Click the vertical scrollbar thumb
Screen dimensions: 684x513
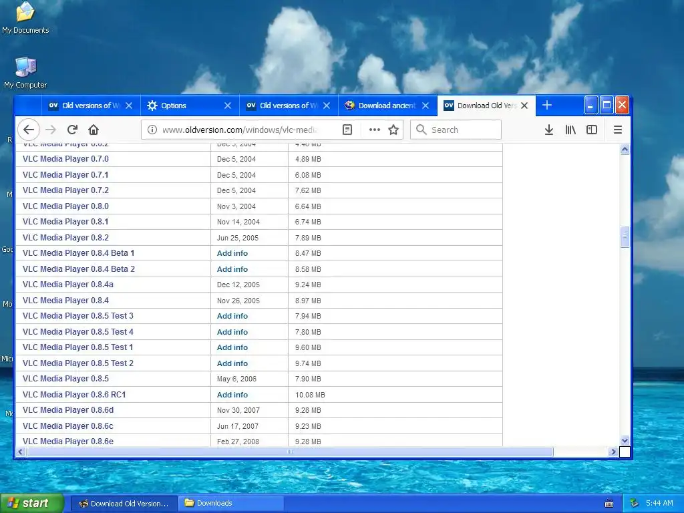[x=625, y=237]
